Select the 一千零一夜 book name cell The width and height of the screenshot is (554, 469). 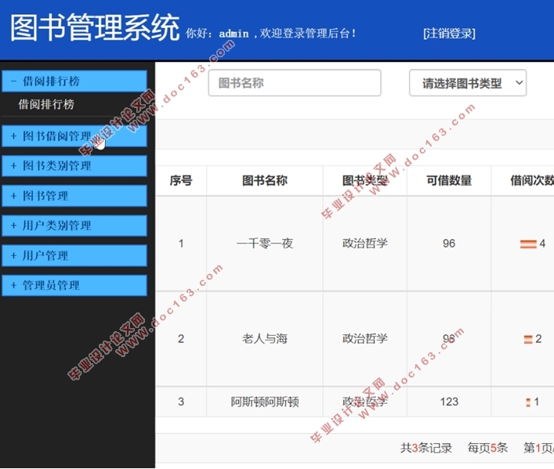click(265, 244)
